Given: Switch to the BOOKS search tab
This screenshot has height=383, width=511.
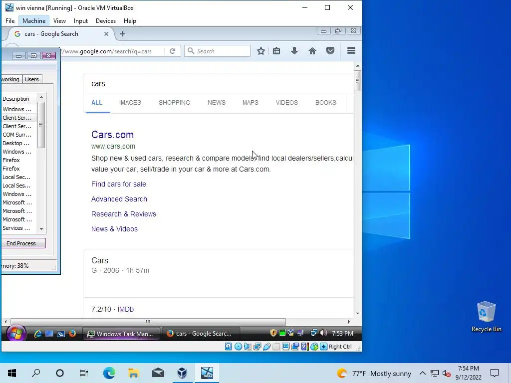Looking at the screenshot, I should pos(325,103).
